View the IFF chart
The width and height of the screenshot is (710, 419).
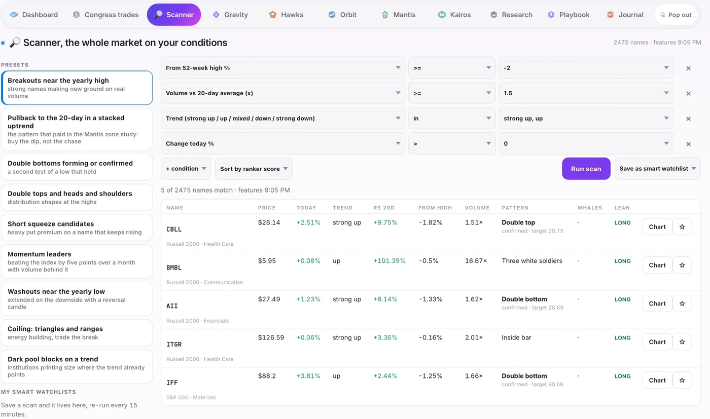pos(657,380)
